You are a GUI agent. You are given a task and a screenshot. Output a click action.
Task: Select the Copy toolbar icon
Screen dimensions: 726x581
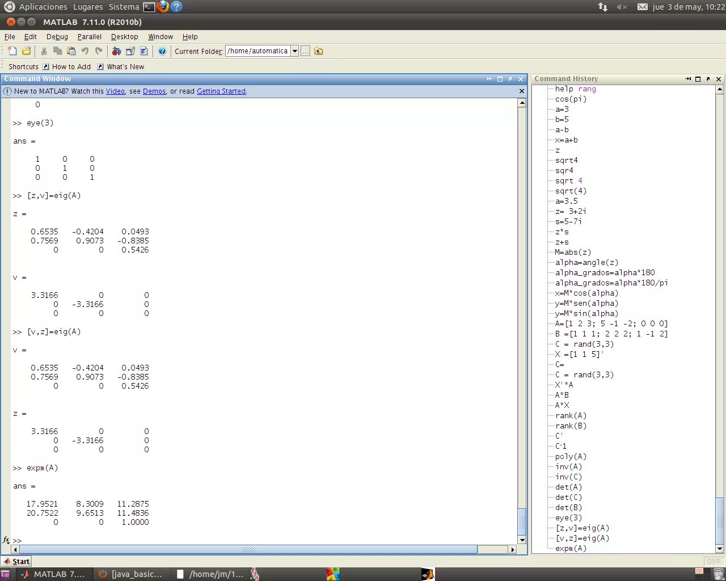point(57,51)
